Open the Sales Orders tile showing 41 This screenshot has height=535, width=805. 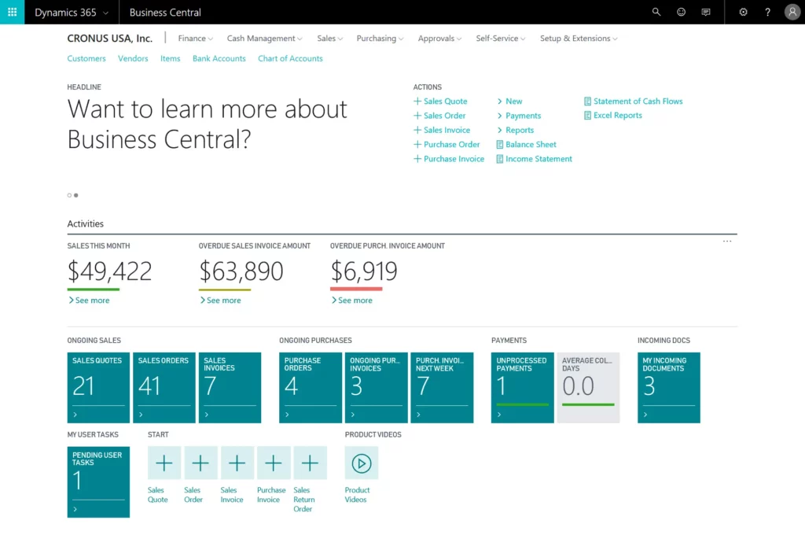(164, 388)
